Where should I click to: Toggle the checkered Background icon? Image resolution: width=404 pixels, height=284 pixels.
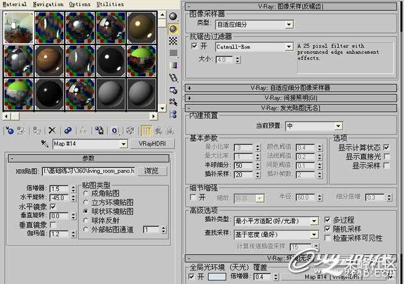(173, 41)
